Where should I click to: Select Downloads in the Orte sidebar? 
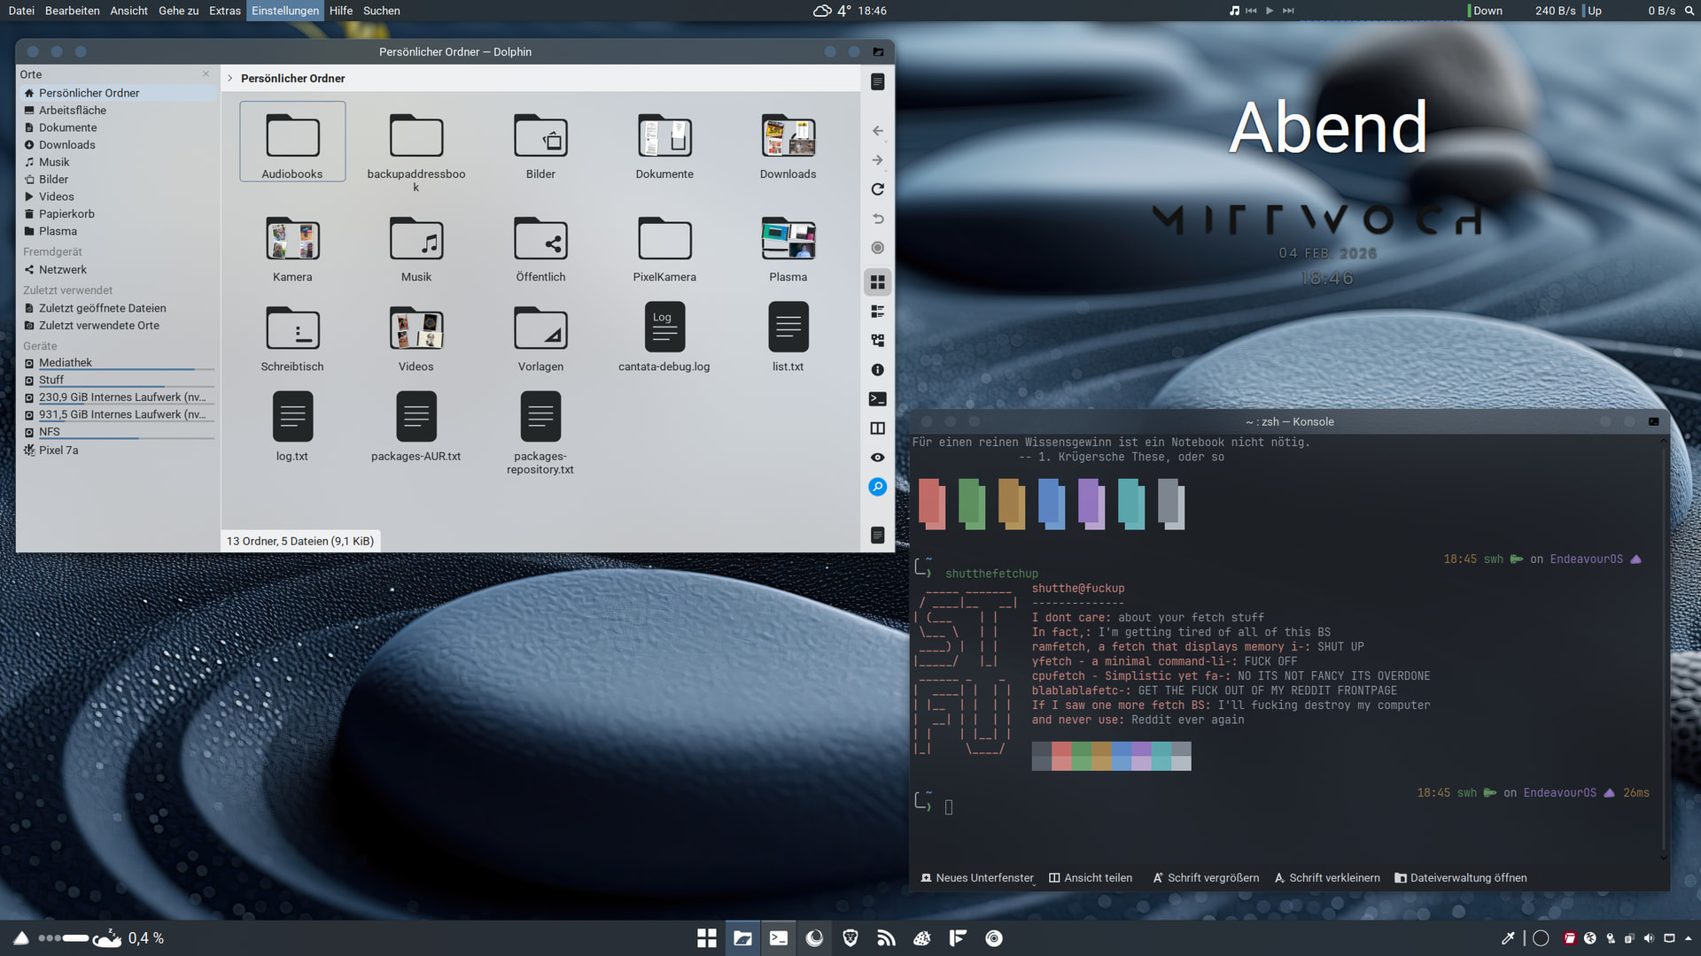click(66, 145)
